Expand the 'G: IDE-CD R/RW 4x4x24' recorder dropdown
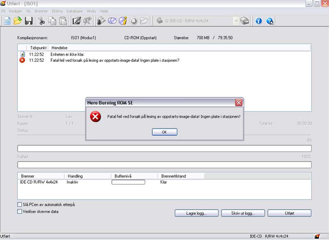 point(236,21)
